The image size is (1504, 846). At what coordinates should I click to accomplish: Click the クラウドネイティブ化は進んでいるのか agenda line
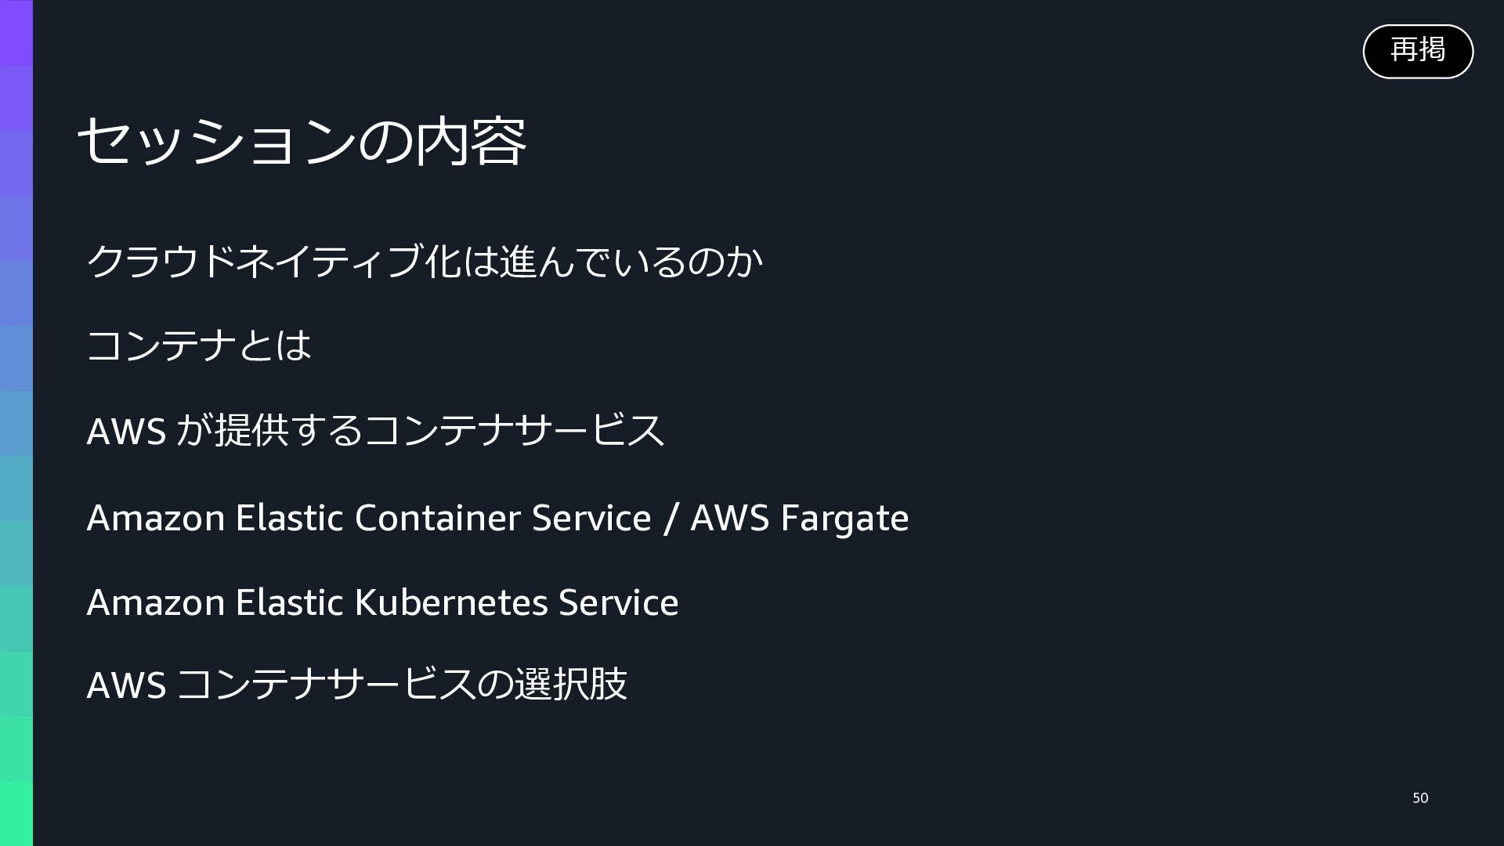click(x=424, y=261)
